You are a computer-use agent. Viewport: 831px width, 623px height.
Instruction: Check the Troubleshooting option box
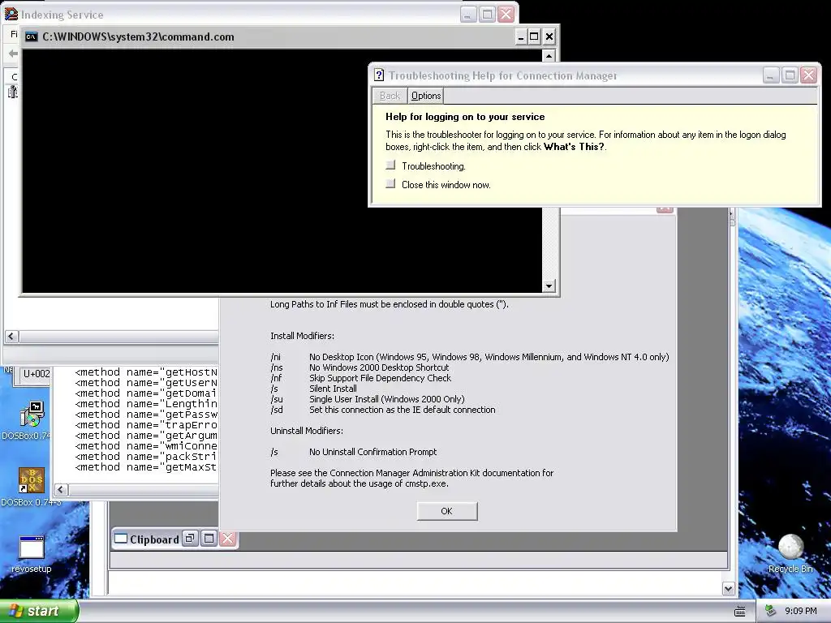(390, 165)
